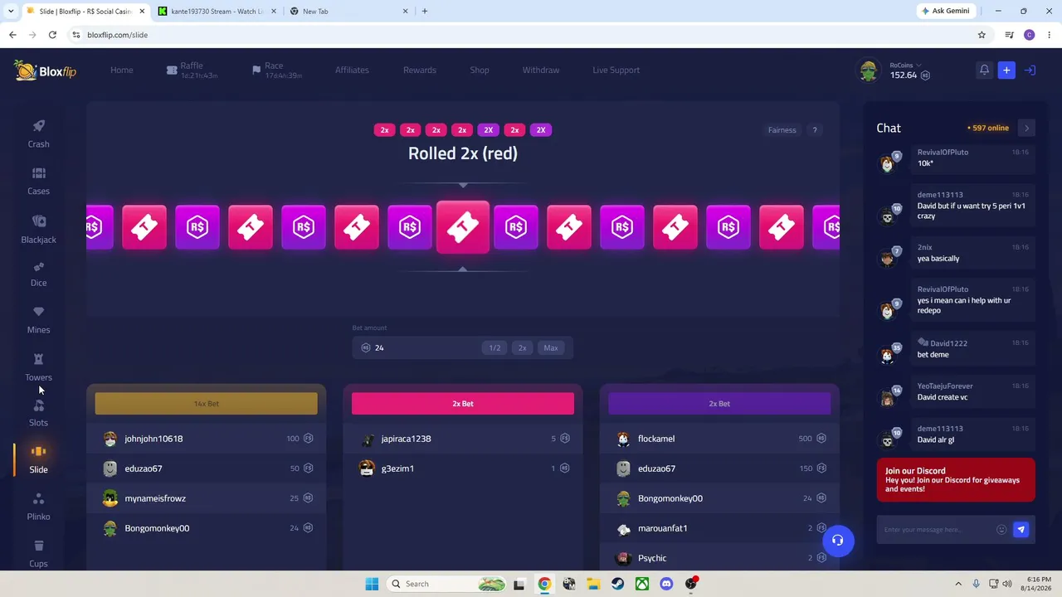
Task: Open the Plinko game in sidebar
Action: pos(38,507)
